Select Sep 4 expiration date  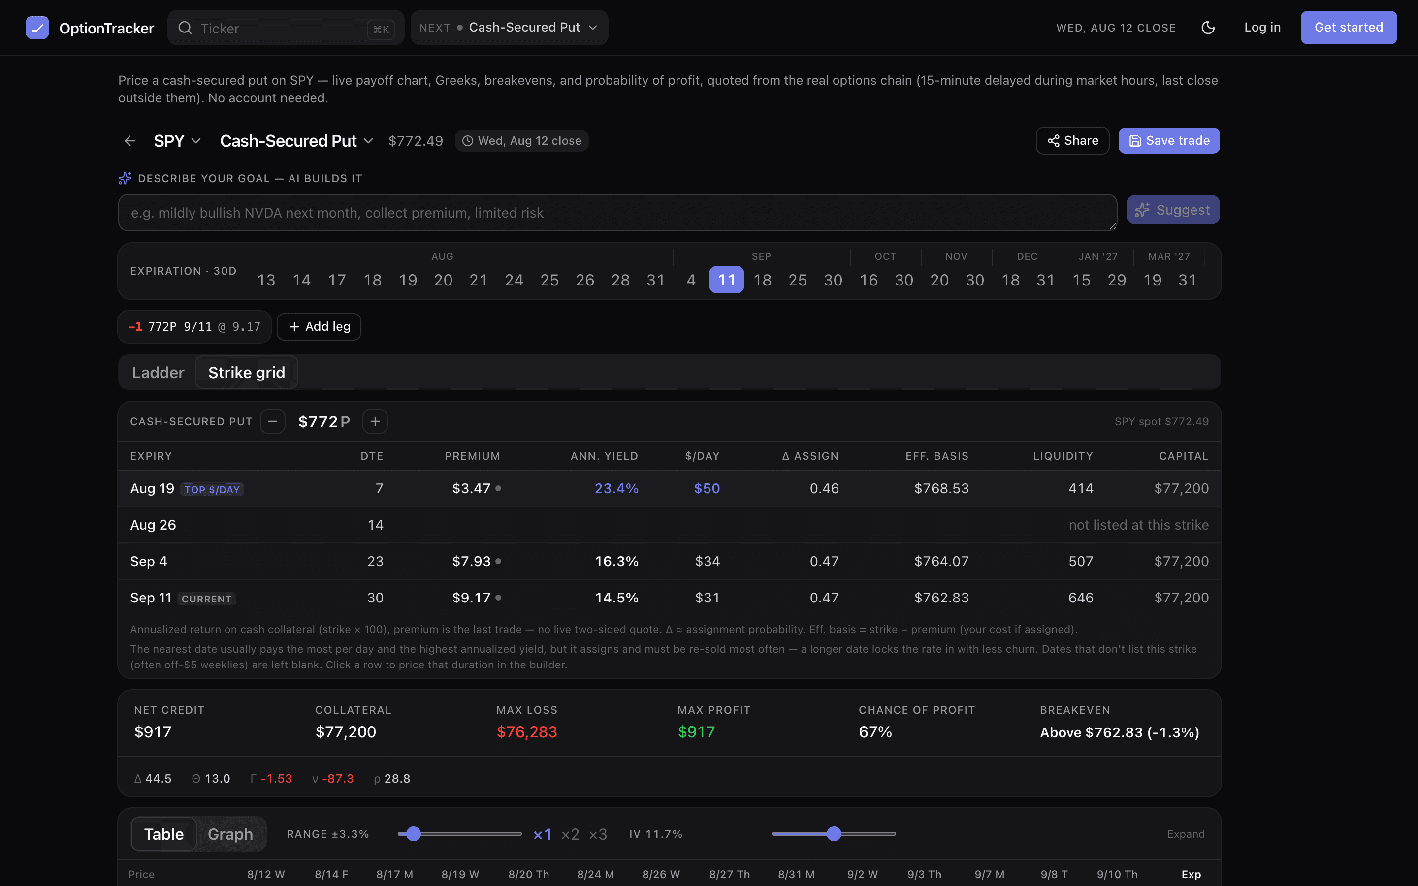691,280
